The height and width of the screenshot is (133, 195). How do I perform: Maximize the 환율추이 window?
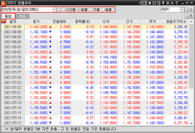[187, 3]
